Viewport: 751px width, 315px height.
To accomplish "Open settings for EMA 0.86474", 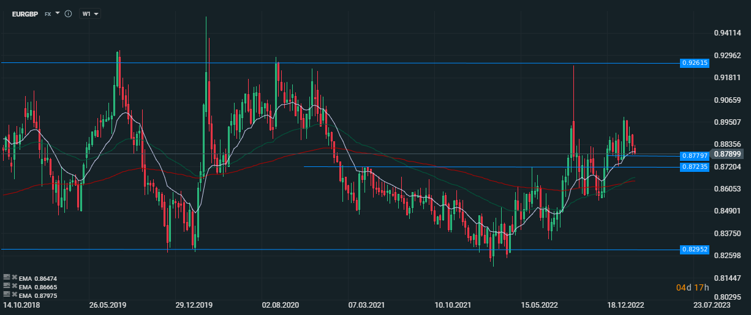I will click(x=7, y=277).
